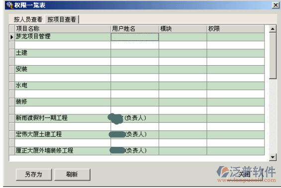Click the 关闭 button

(x=245, y=174)
